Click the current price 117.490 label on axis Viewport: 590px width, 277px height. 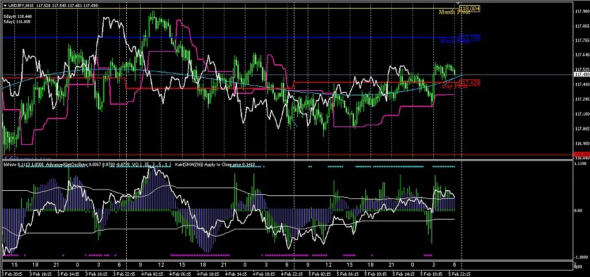[x=581, y=74]
